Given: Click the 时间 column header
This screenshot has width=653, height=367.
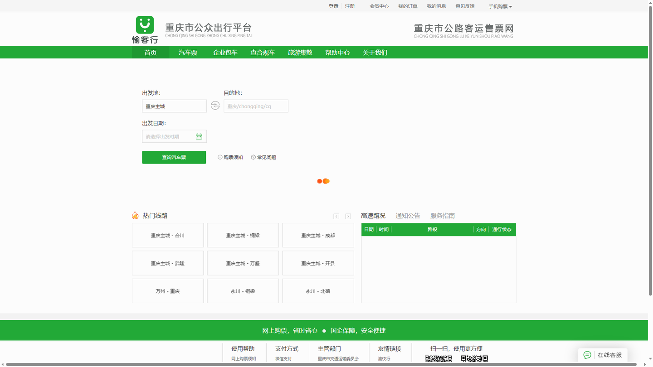Looking at the screenshot, I should coord(384,230).
